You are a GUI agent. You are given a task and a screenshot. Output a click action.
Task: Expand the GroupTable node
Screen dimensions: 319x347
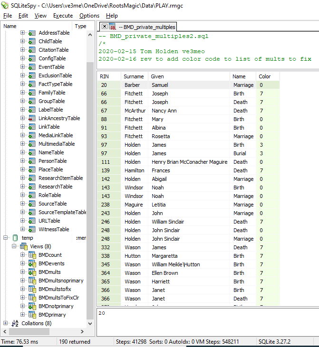point(23,101)
